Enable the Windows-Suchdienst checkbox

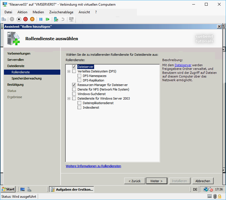(x=74, y=94)
